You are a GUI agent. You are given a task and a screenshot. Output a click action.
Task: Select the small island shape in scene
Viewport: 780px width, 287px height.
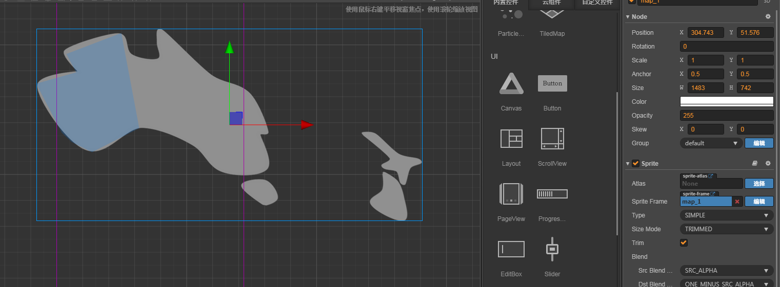tap(259, 192)
